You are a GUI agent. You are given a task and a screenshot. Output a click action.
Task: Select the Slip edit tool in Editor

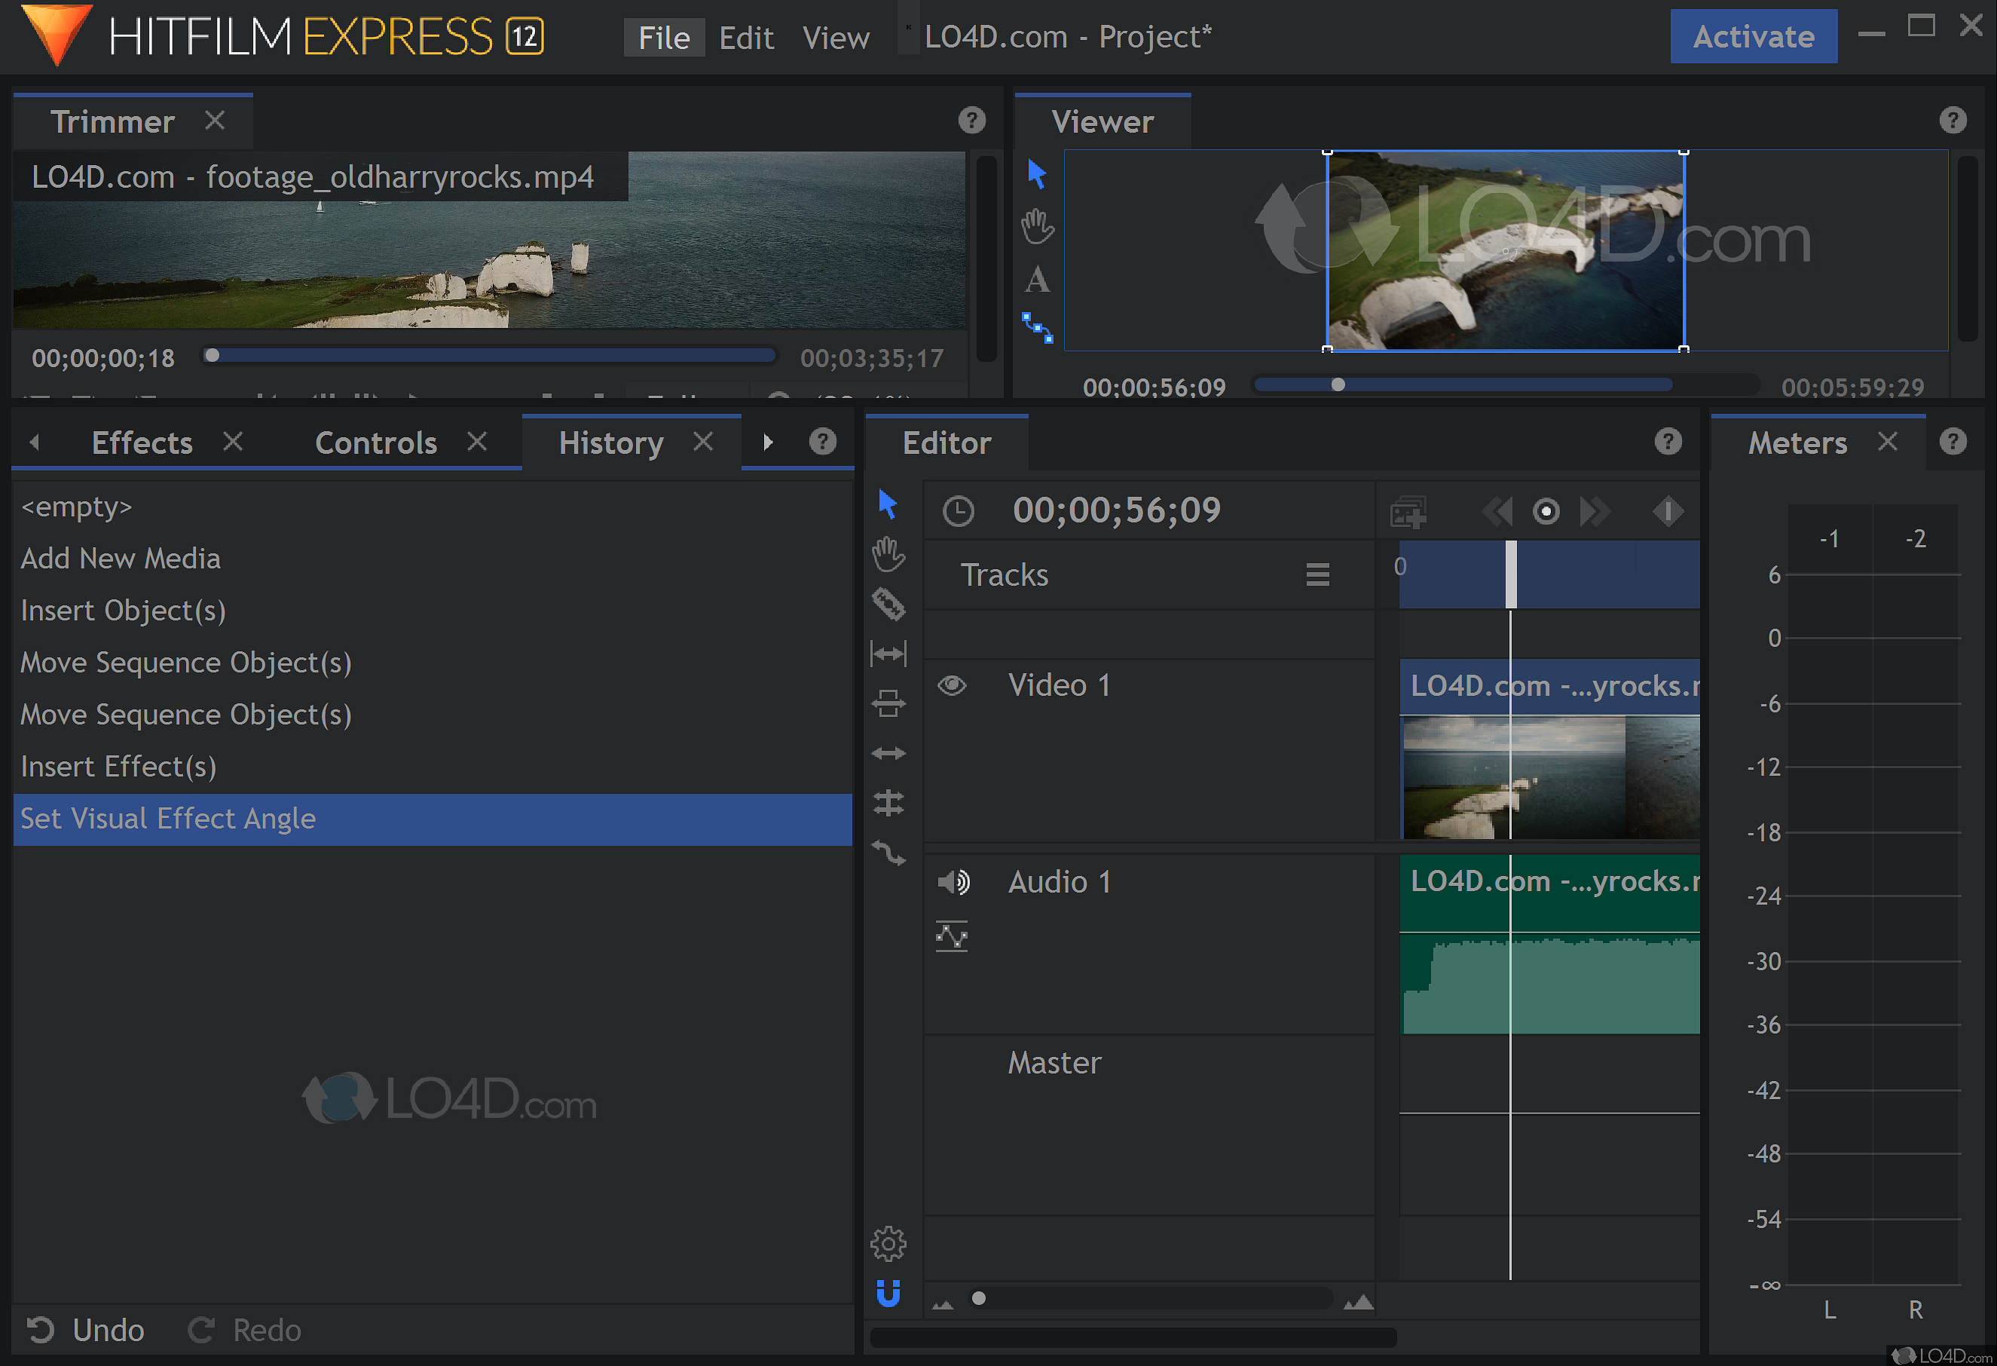point(888,654)
